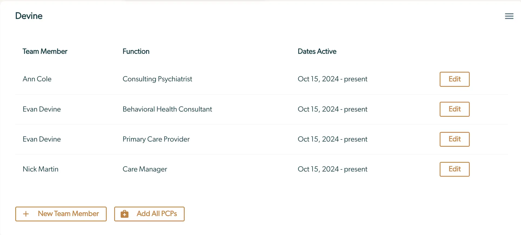Select team member Nick Martin
Image resolution: width=521 pixels, height=235 pixels.
point(40,169)
